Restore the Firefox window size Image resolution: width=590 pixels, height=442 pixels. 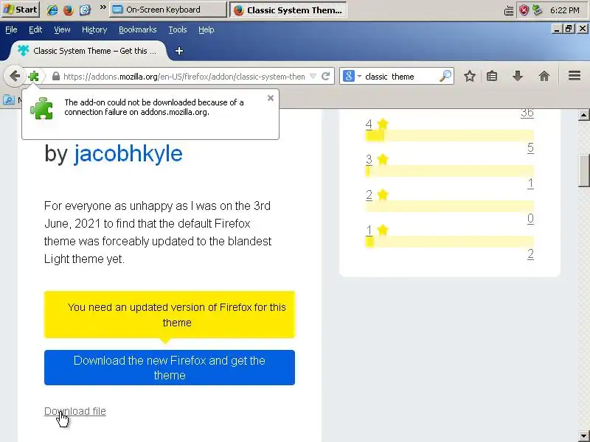click(x=569, y=29)
